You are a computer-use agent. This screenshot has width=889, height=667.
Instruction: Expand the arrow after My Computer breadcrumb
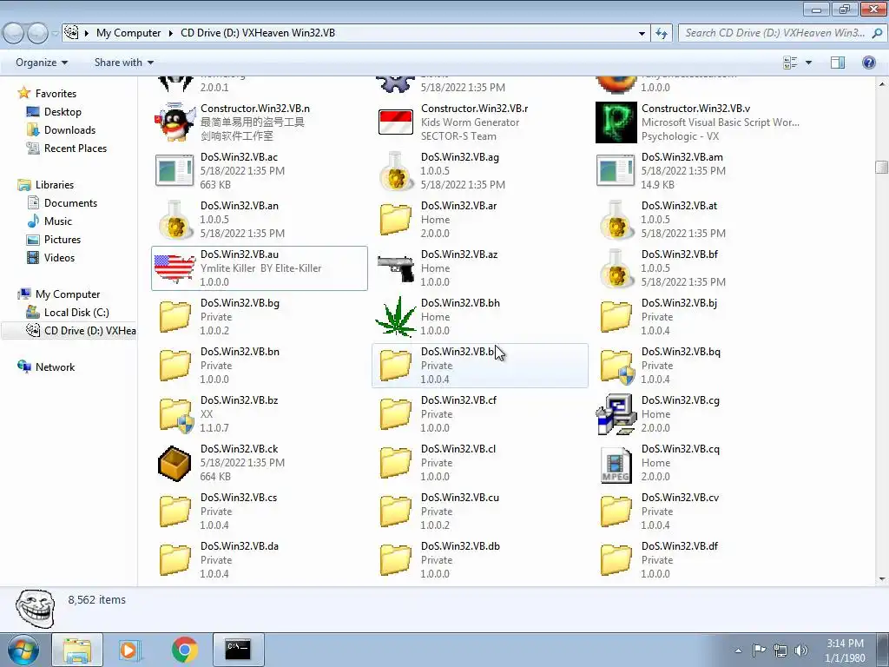coord(170,33)
